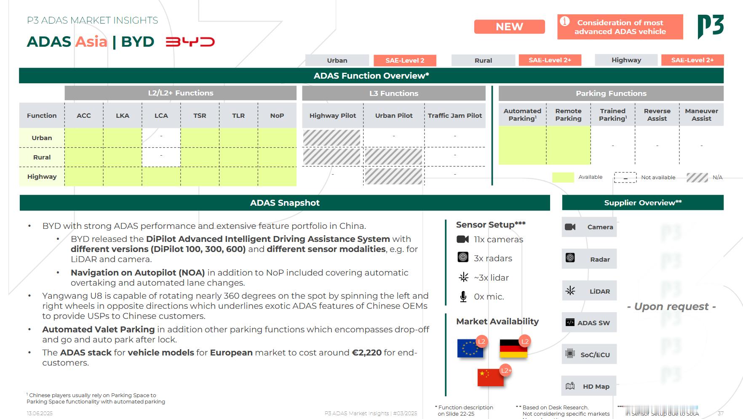This screenshot has width=743, height=419.
Task: Click the Sensor Setup heading
Action: pos(491,225)
